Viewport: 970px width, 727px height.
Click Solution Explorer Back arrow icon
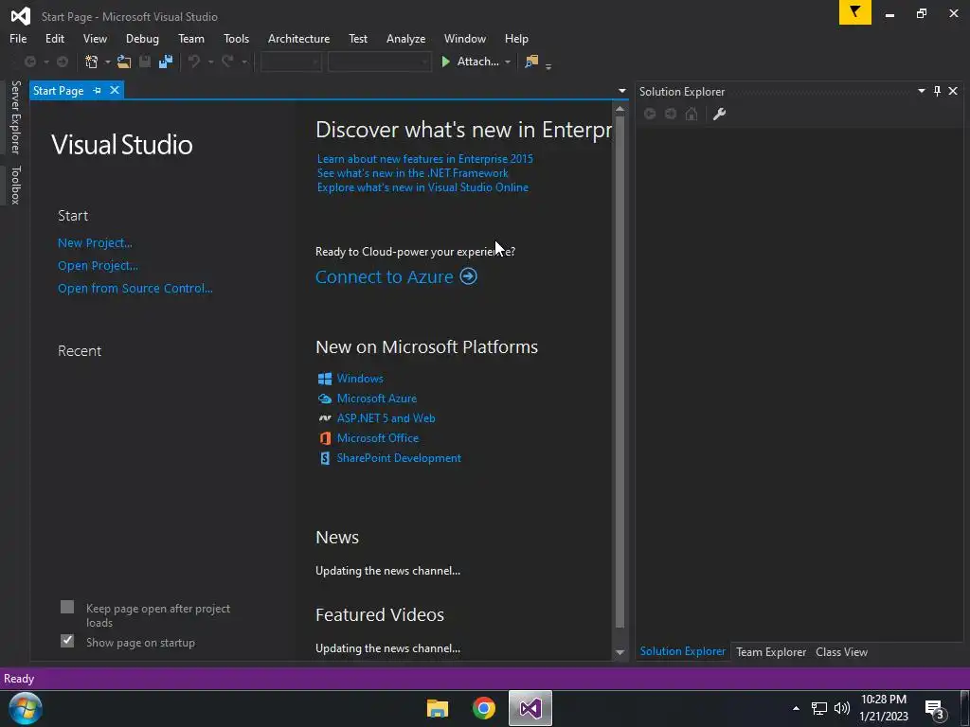click(x=650, y=114)
